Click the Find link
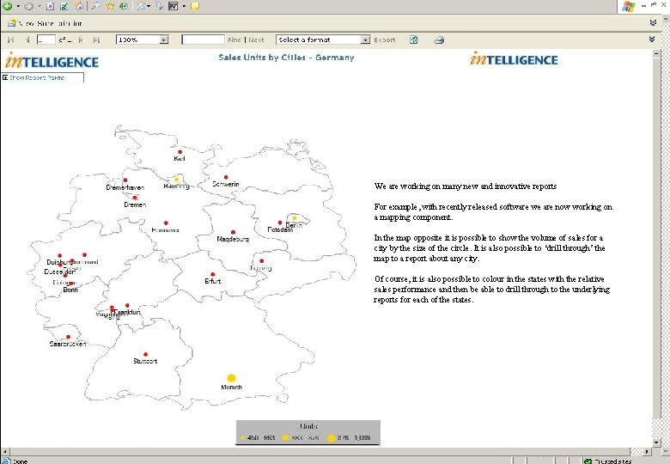 [x=234, y=40]
